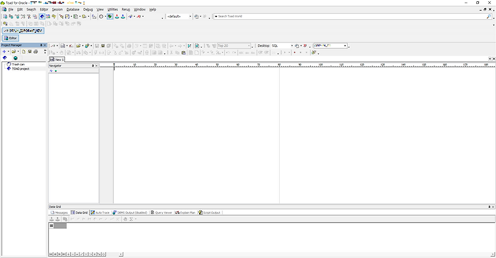Viewport: 496px width, 258px height.
Task: Close the Navigator panel
Action: tap(97, 66)
